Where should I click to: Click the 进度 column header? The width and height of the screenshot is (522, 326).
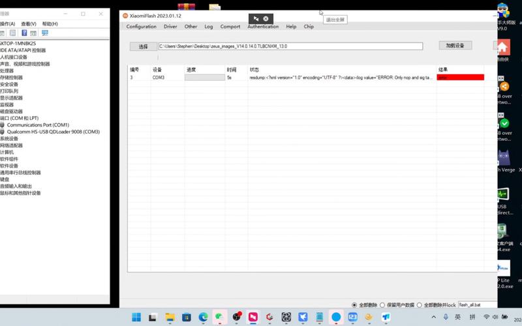tap(191, 70)
